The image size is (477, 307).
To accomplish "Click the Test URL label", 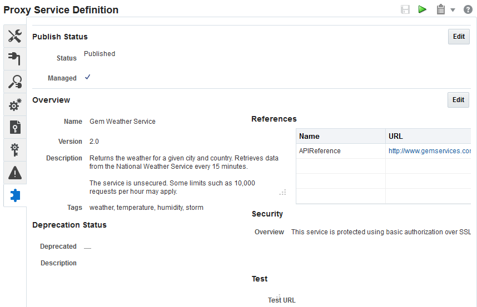I will click(x=282, y=300).
